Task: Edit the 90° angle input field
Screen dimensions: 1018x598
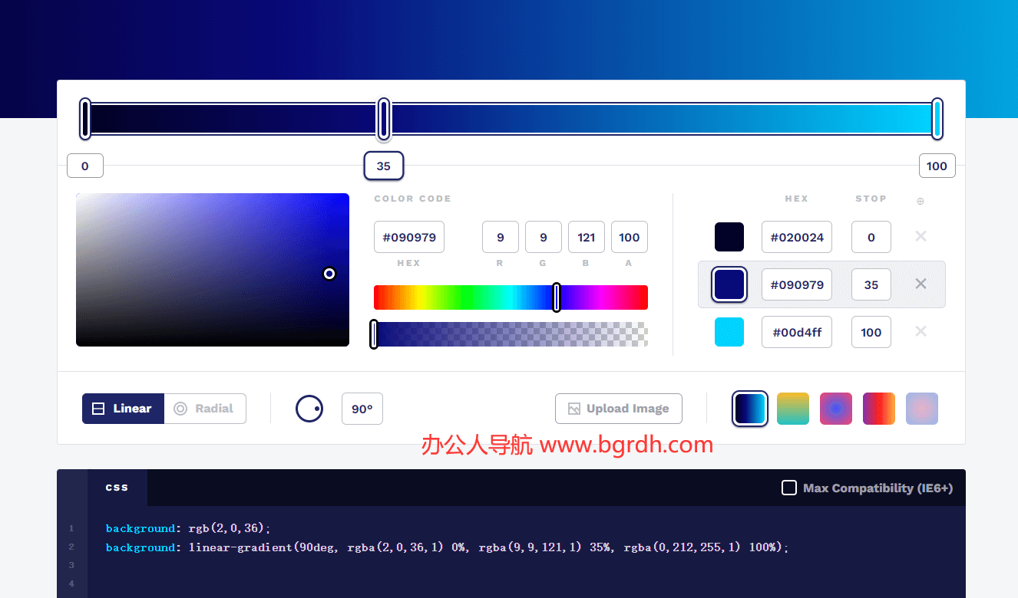Action: 362,409
